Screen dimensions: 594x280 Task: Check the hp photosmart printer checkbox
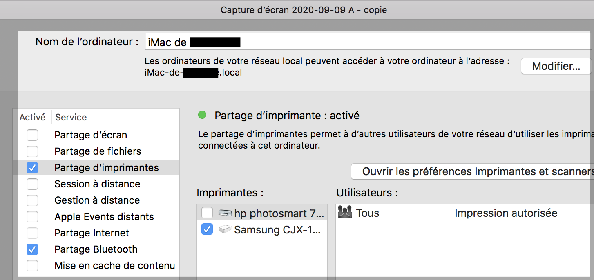pyautogui.click(x=207, y=213)
